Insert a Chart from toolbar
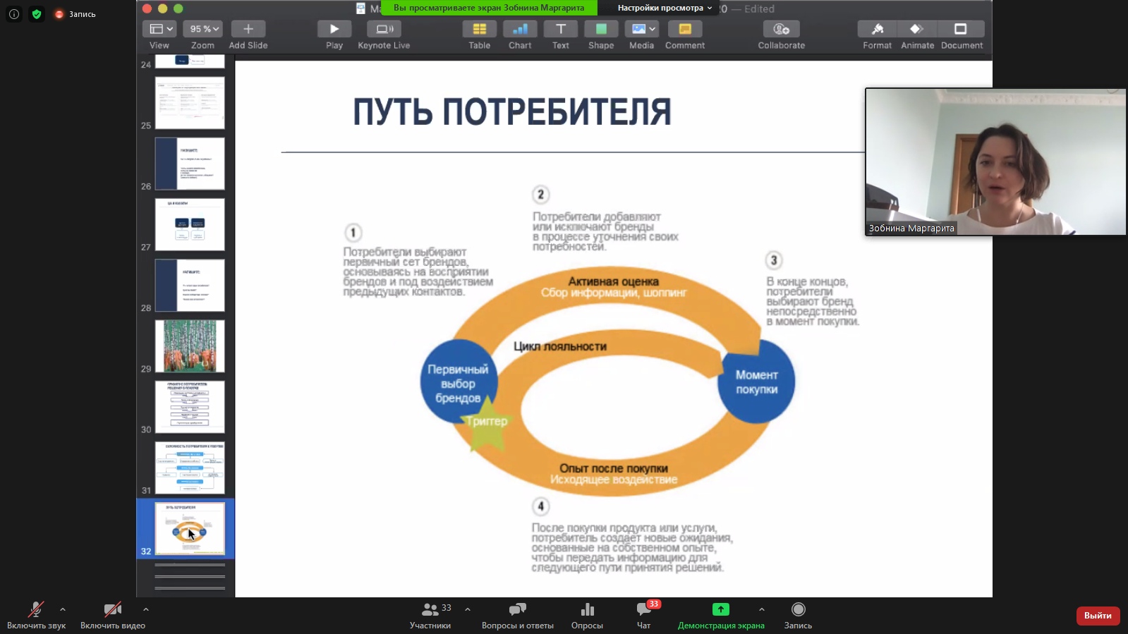The width and height of the screenshot is (1128, 634). (520, 29)
